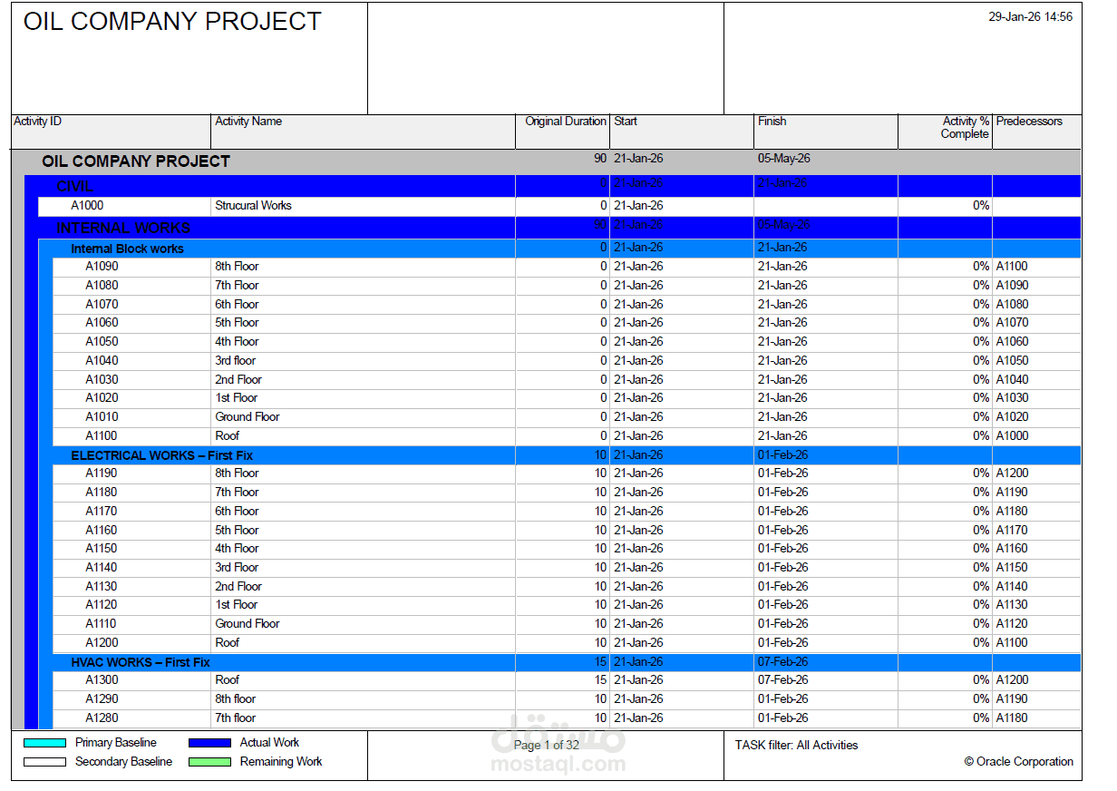Click activity ID A1160
Viewport: 1117px width, 791px height.
pyautogui.click(x=102, y=531)
